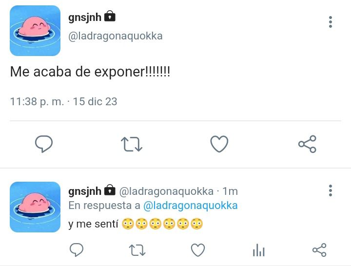Retweet the 'y me sentí' reply
Screen dimensions: 351x266
pyautogui.click(x=137, y=250)
